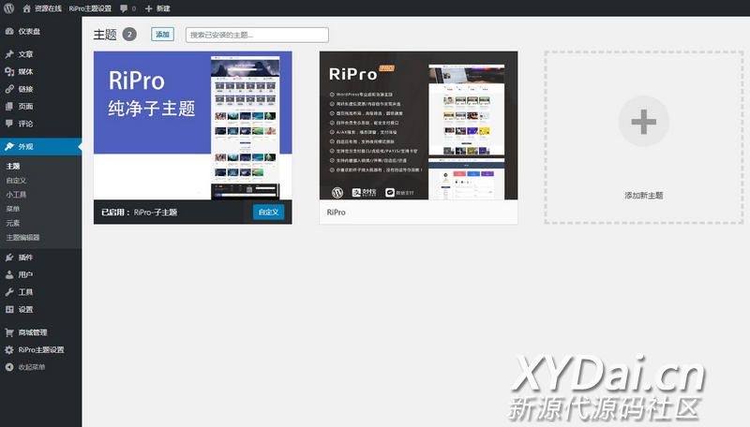Open RiPro主题设置 in the top admin bar

click(90, 8)
